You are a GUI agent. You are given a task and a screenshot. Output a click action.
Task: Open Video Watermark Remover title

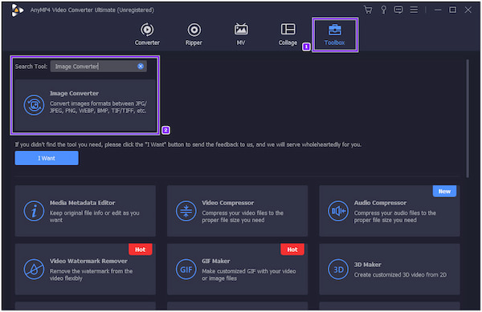(x=88, y=261)
